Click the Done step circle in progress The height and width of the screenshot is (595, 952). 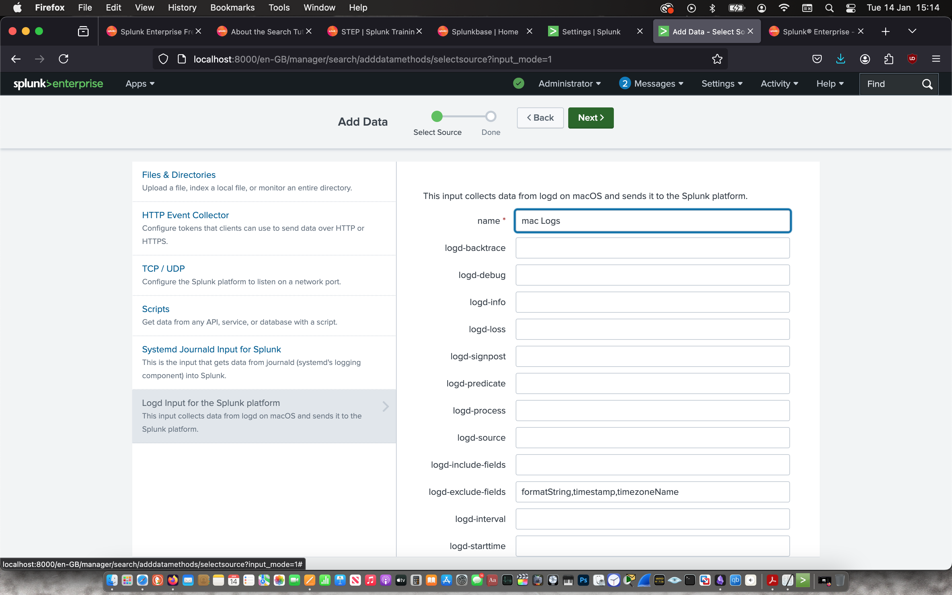(x=491, y=116)
